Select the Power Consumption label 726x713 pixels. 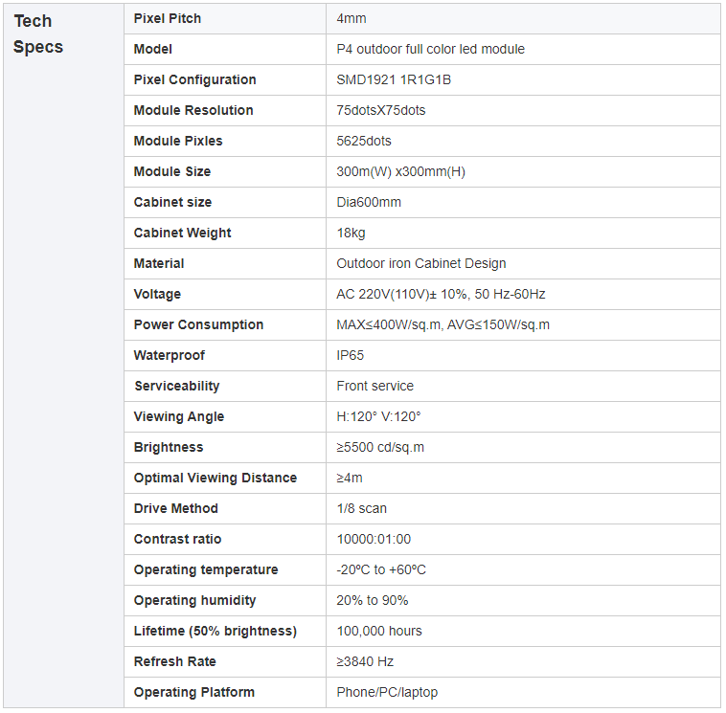198,324
